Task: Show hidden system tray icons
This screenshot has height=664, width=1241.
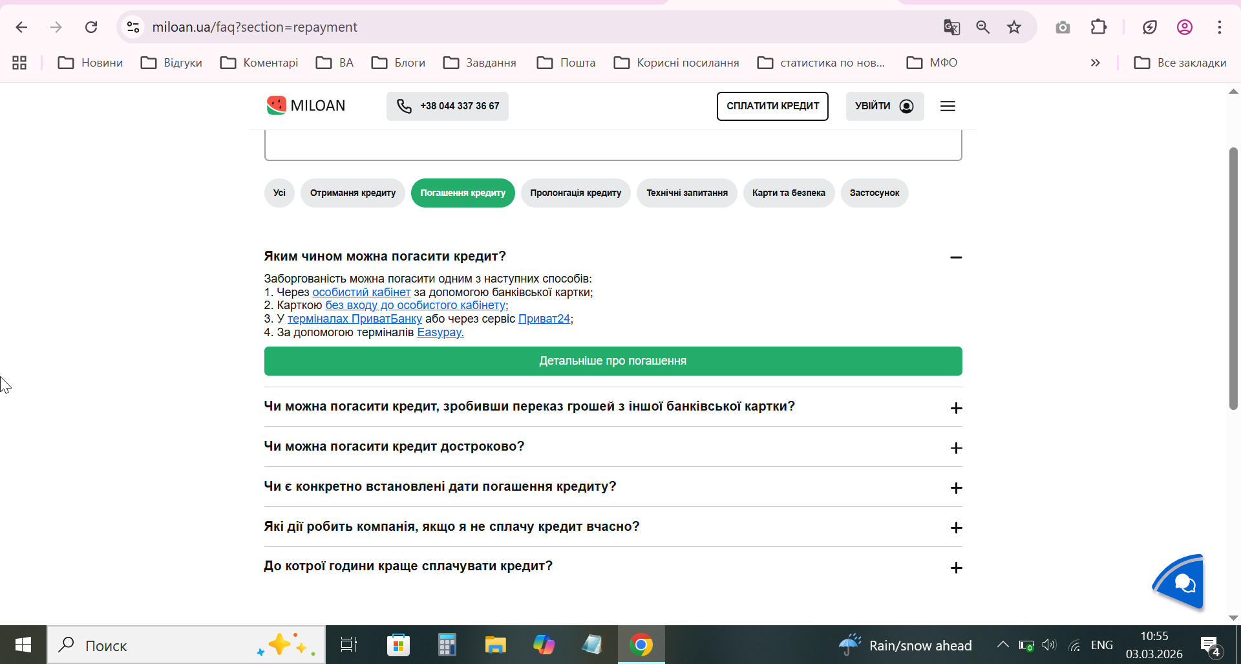Action: [x=1003, y=645]
